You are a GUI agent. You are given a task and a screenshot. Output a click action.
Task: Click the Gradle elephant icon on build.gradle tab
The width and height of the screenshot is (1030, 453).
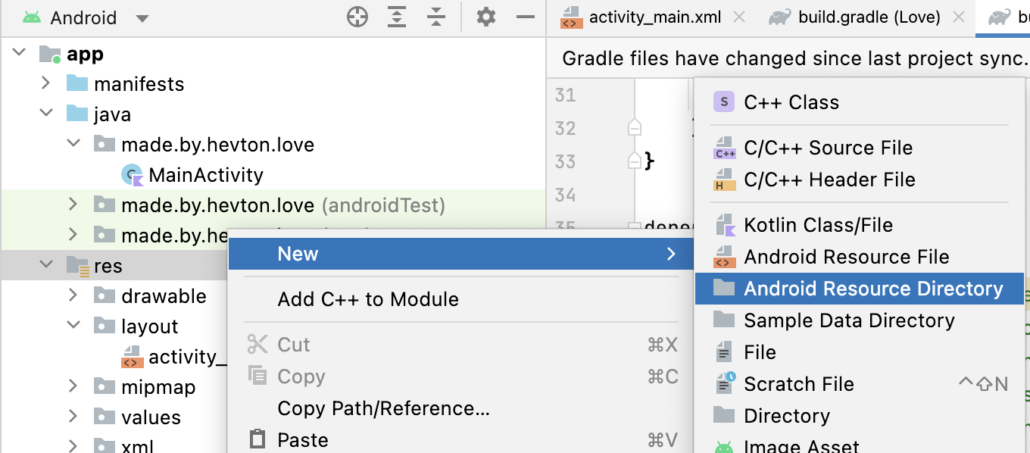click(780, 17)
